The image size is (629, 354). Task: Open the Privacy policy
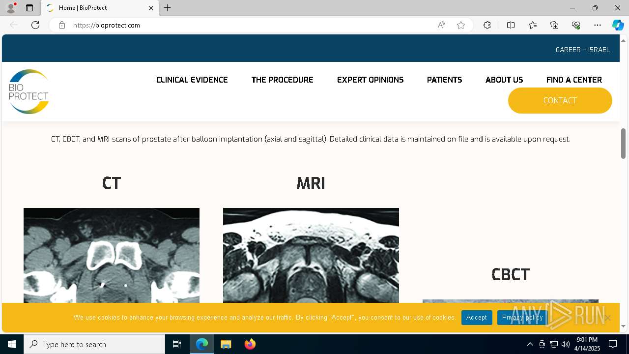pos(522,318)
